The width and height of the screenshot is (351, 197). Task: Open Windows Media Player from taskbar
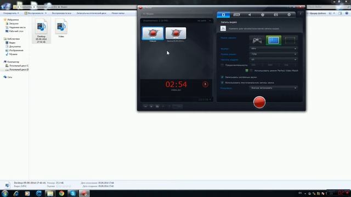pos(27,193)
